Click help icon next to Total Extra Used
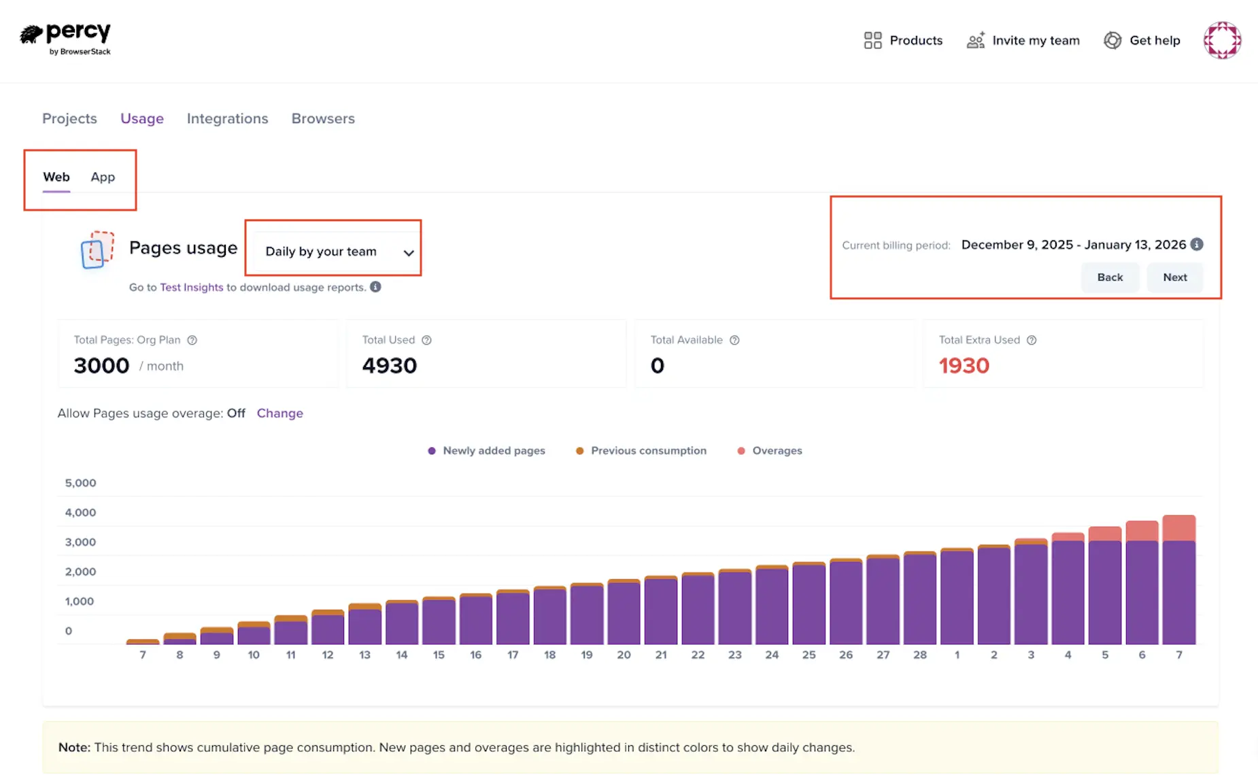1258x775 pixels. tap(1032, 340)
